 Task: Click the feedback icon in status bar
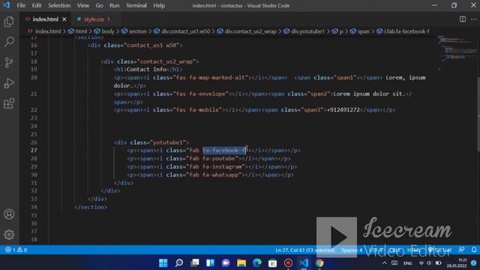pyautogui.click(x=461, y=250)
